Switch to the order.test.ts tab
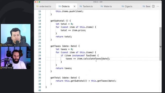 pos(44,6)
